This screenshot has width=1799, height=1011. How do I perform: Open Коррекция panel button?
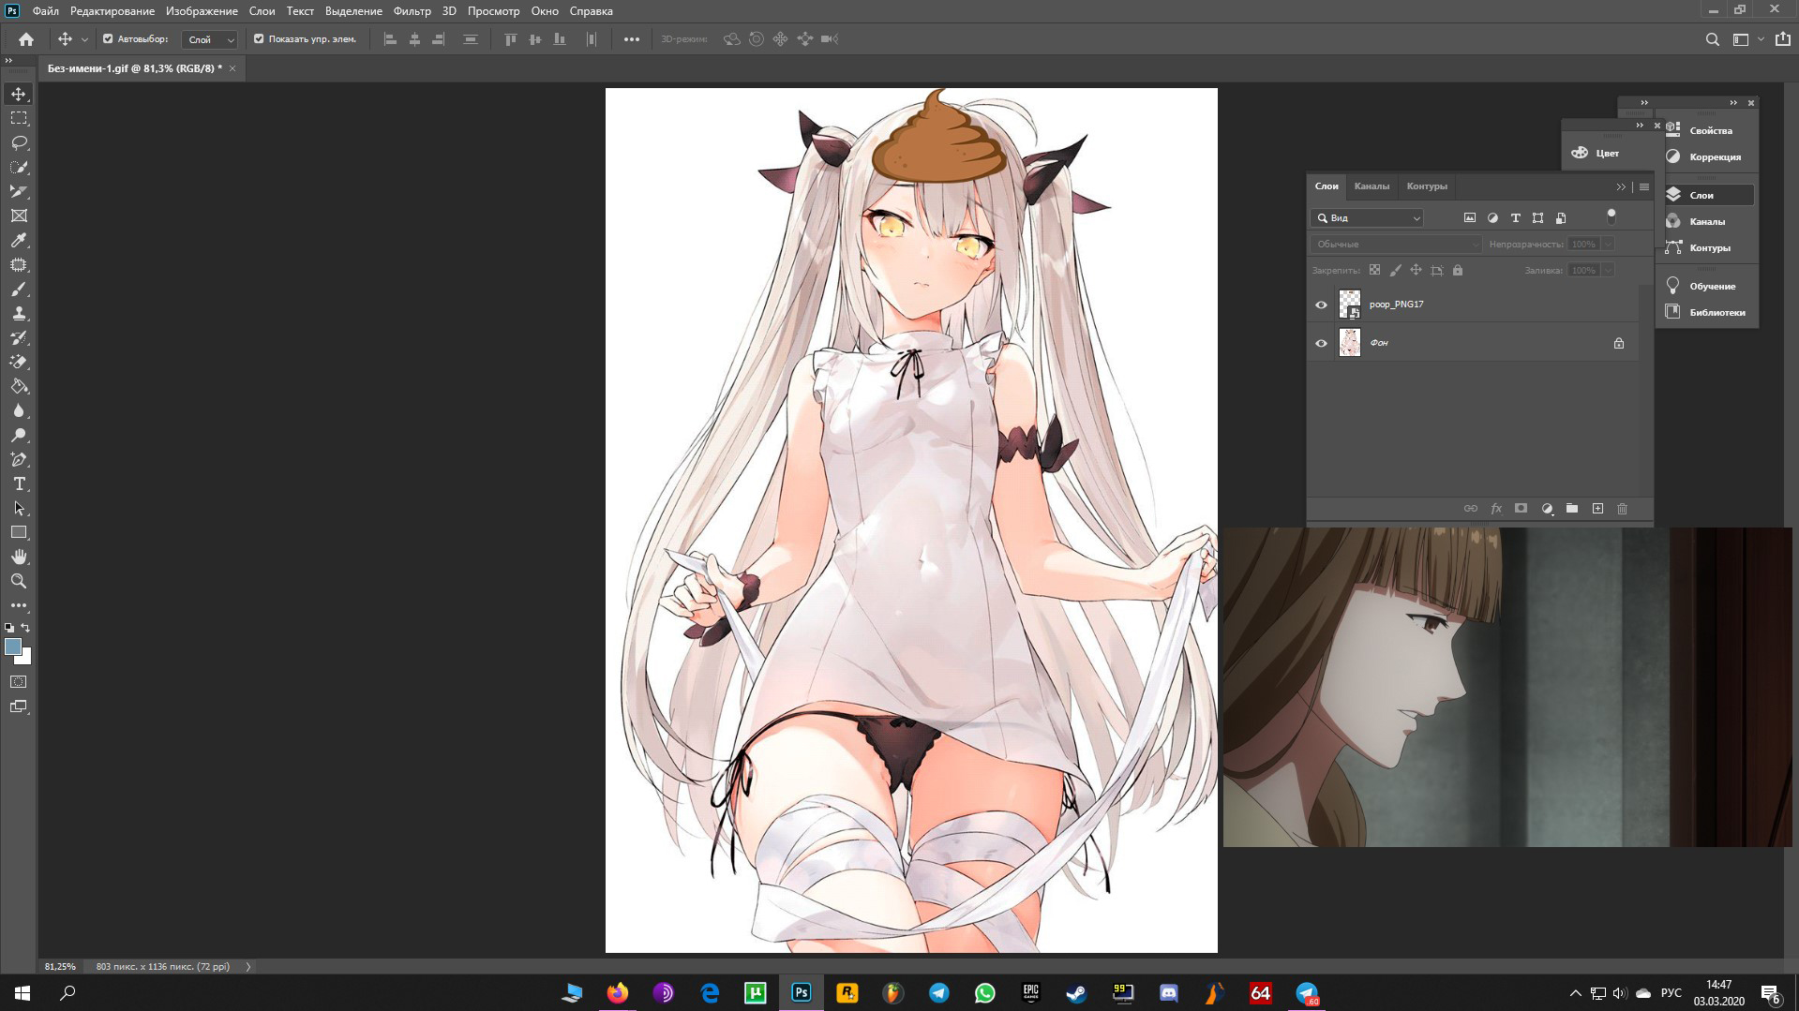pos(1704,156)
